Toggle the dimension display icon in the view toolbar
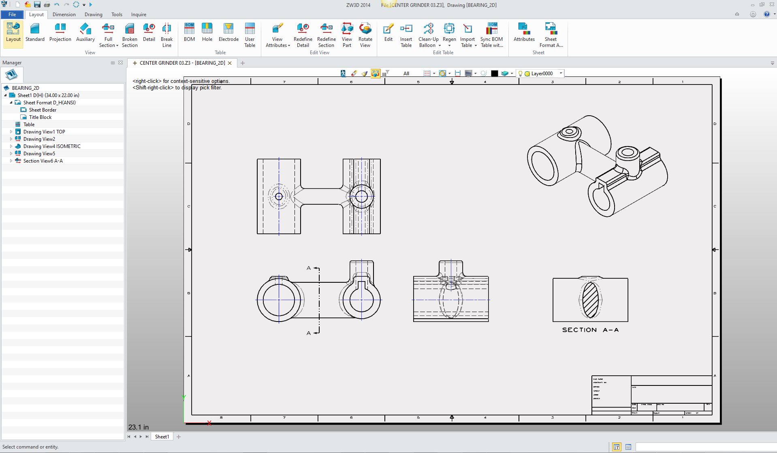Viewport: 777px width, 453px height. pyautogui.click(x=458, y=73)
